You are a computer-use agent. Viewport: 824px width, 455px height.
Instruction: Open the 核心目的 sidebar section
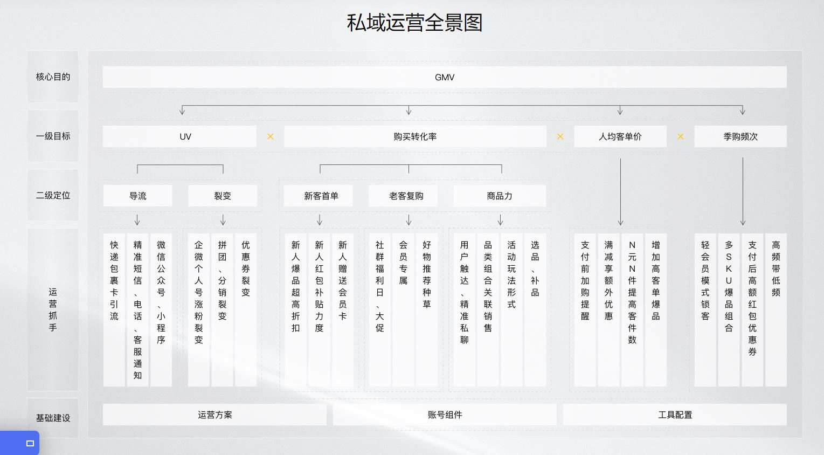click(x=53, y=77)
